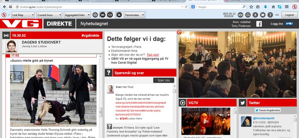This screenshot has width=299, height=138.
Task: Click the red extension icon at the far right of the browser toolbar
Action: (x=295, y=7)
